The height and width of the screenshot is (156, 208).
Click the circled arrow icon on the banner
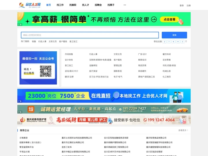[x=154, y=19]
